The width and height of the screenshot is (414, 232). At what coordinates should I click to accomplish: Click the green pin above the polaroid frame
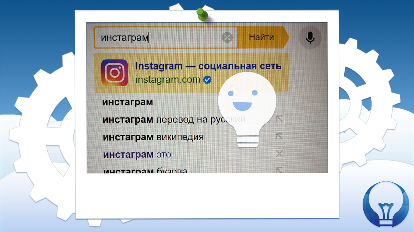coord(201,14)
